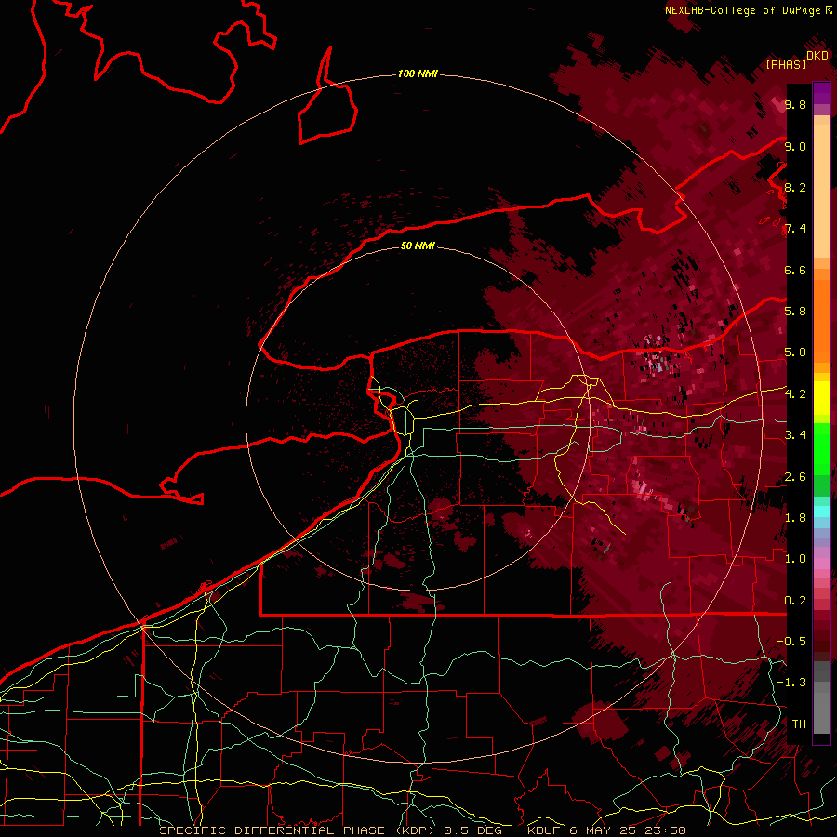Click the 1.0 value on the color scale
The image size is (837, 837).
[795, 558]
